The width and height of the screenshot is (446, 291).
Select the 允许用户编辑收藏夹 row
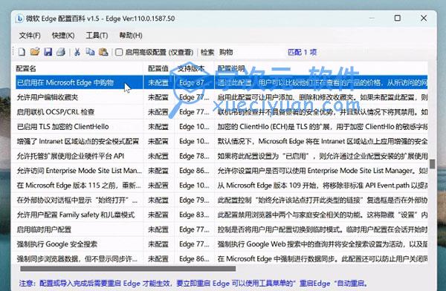(219, 97)
